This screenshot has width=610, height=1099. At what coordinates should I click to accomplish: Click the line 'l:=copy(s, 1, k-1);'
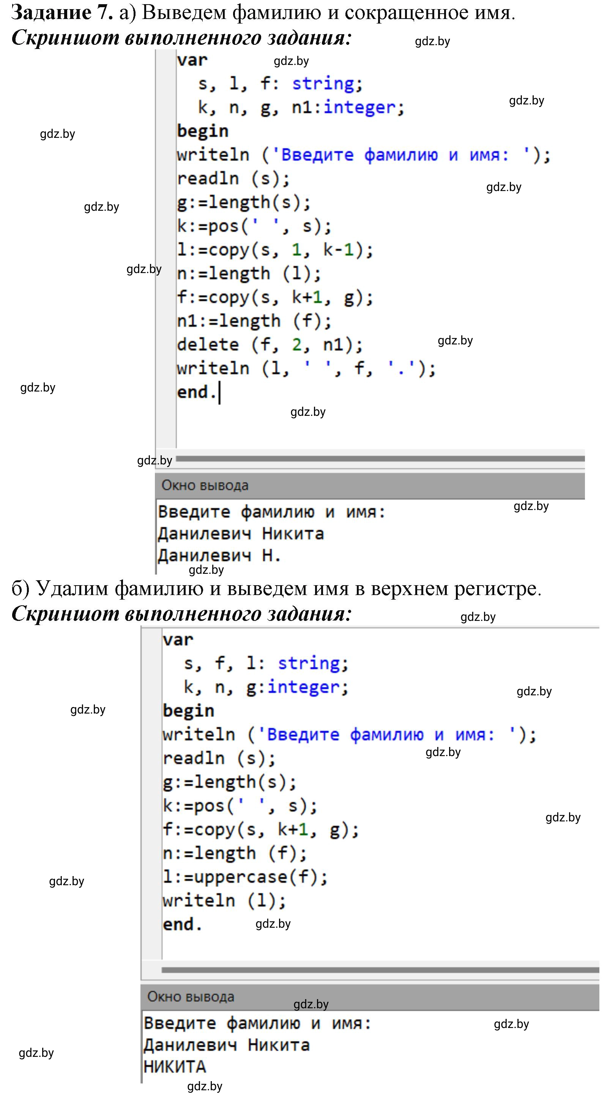(275, 250)
